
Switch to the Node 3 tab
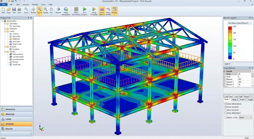pos(242,100)
